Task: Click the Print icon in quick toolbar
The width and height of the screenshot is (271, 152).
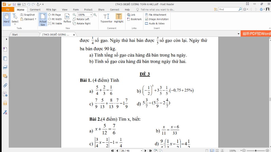Action: point(19,4)
